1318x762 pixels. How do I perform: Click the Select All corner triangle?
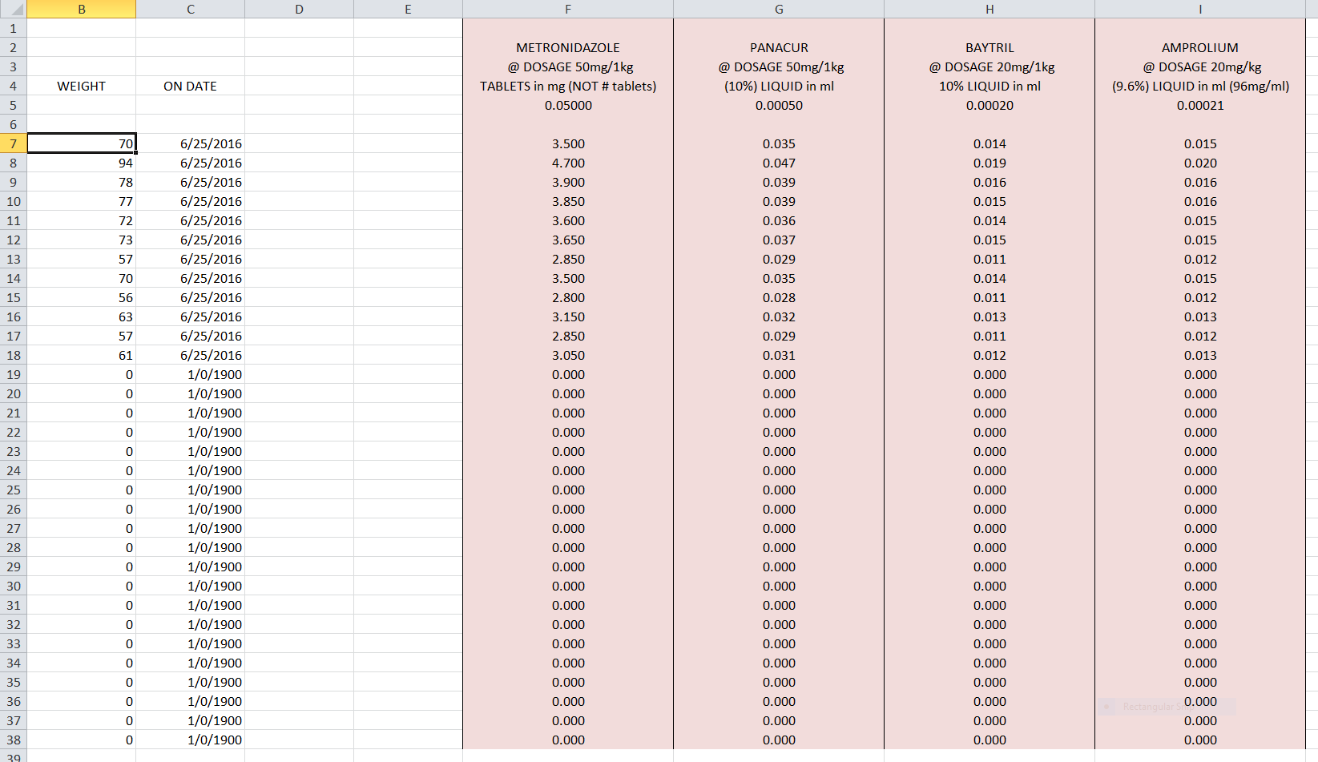(14, 9)
